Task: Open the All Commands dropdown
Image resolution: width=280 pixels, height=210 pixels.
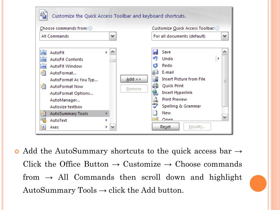Action: (x=113, y=36)
